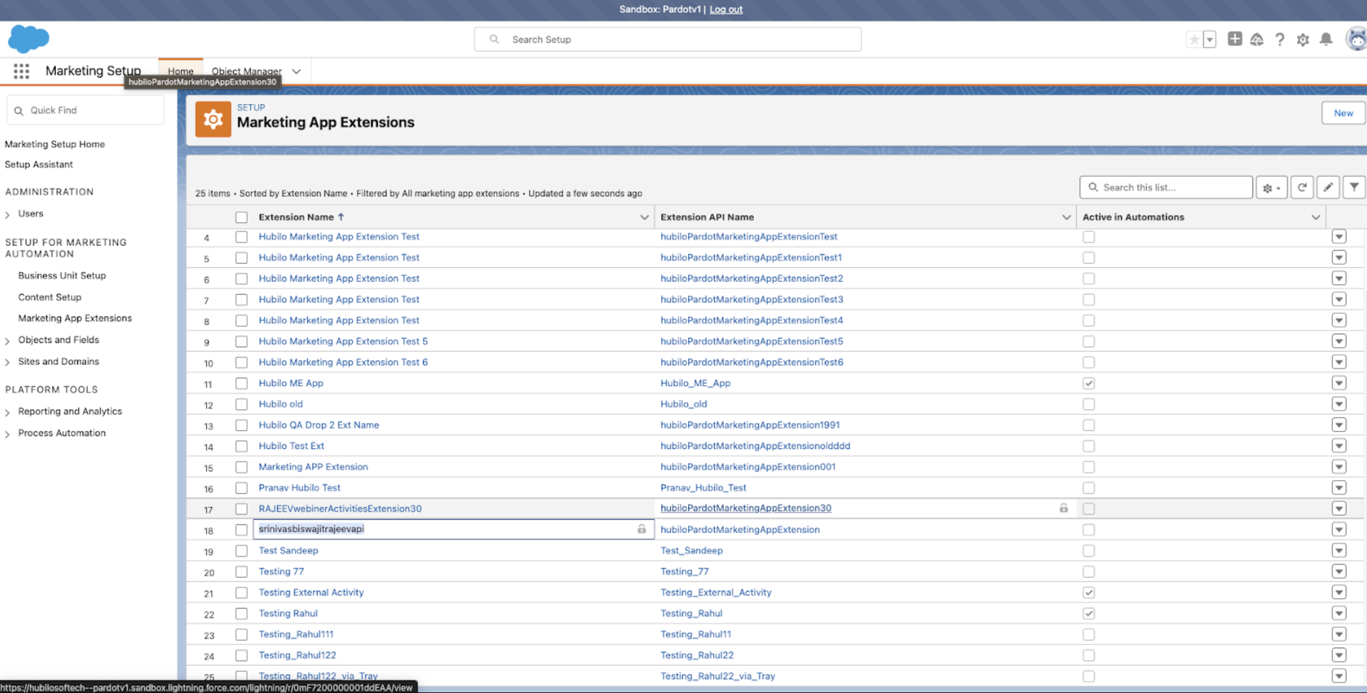Expand Sites and Domains section
Viewport: 1367px width, 693px height.
pos(8,362)
